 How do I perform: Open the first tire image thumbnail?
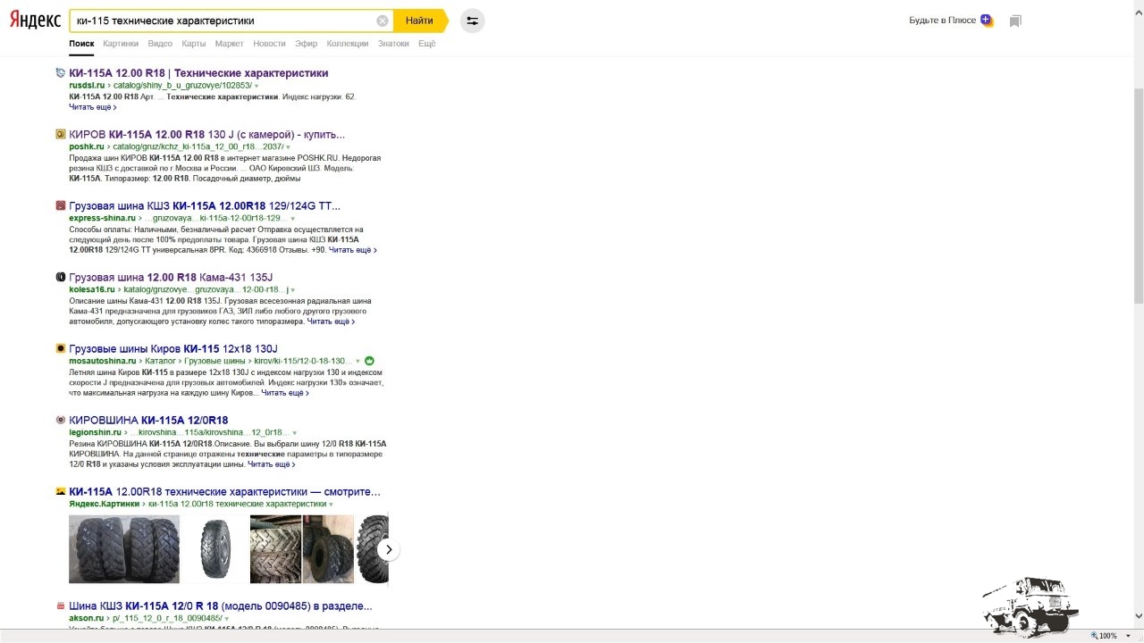tap(124, 548)
